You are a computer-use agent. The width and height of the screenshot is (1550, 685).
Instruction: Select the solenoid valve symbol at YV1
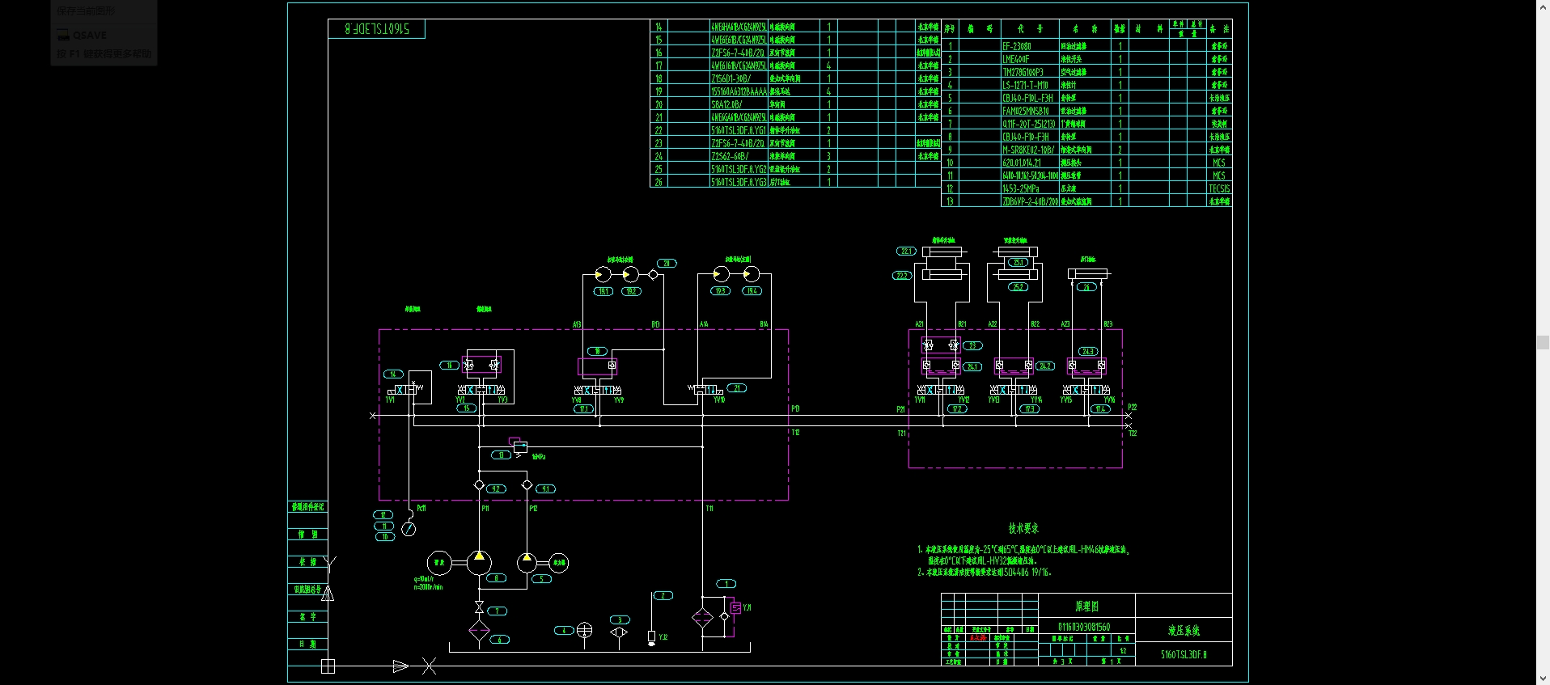(x=406, y=390)
